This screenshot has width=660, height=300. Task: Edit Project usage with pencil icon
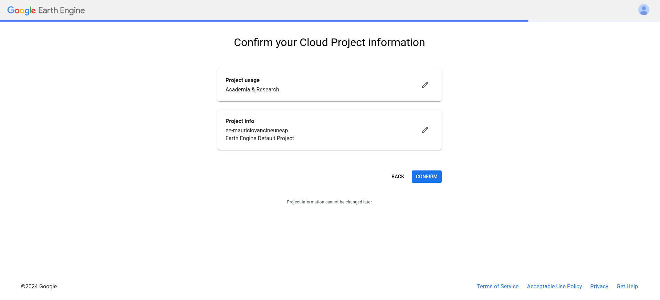point(425,85)
